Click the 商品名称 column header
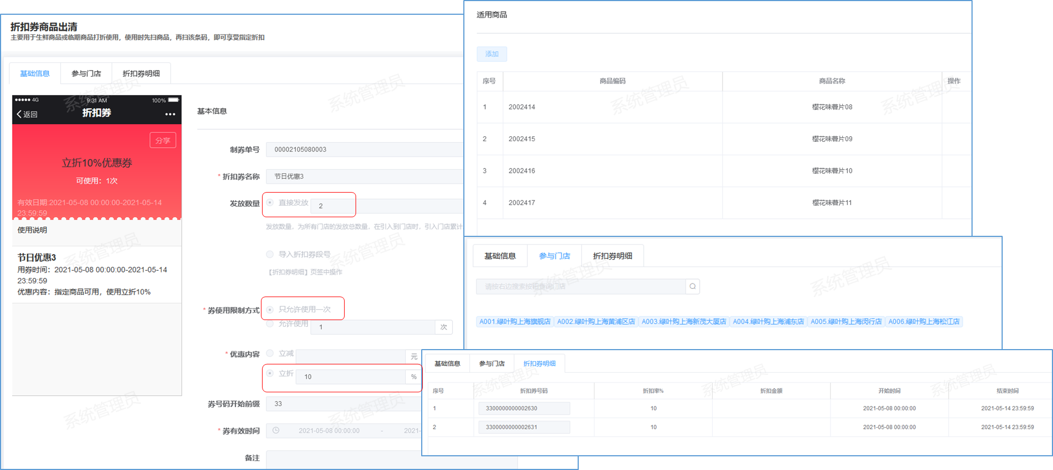The width and height of the screenshot is (1053, 470). (832, 81)
